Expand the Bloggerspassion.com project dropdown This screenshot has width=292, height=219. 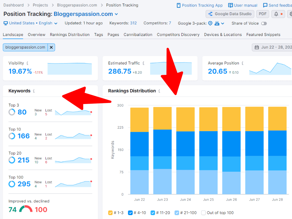tap(116, 14)
